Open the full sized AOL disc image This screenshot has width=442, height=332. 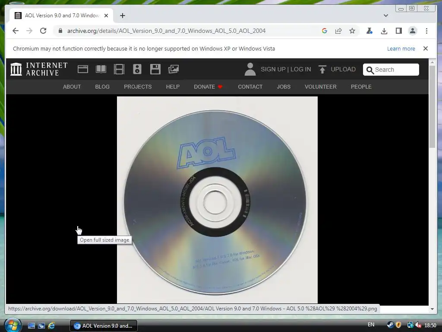[x=217, y=200]
